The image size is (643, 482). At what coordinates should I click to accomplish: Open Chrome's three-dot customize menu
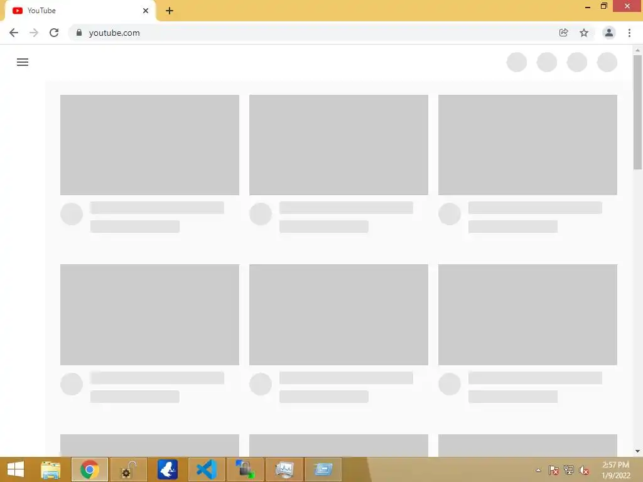point(629,33)
